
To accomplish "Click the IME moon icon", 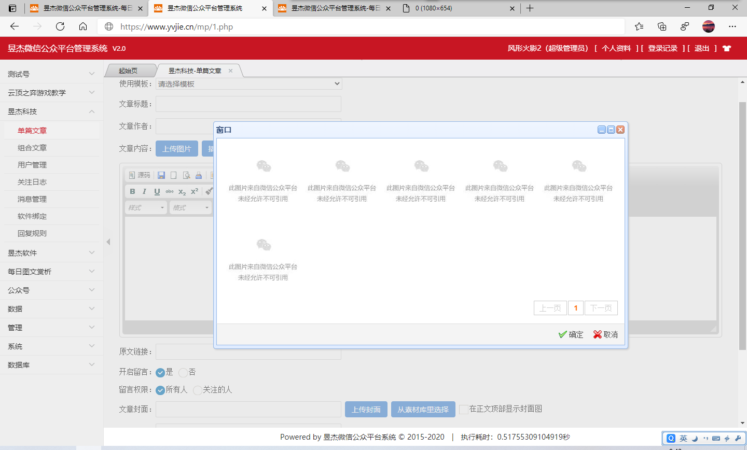I will click(x=695, y=438).
